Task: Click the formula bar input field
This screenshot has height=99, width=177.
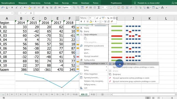Action: coord(106,13)
